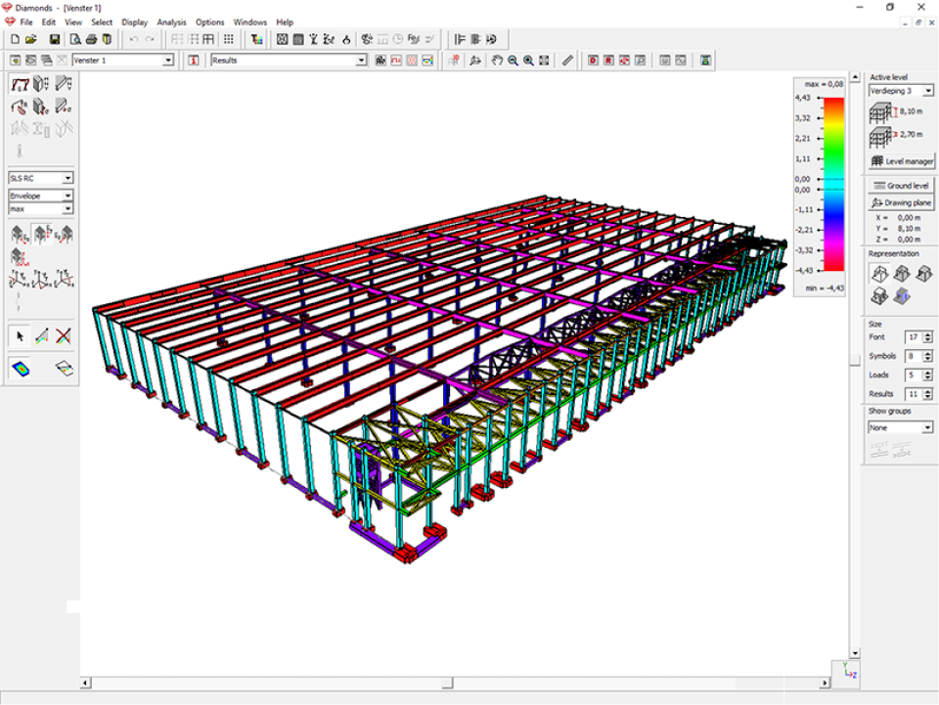
Task: Open the Analysis menu
Action: (172, 22)
